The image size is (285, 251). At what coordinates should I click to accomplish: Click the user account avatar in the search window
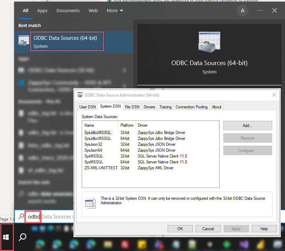242,10
